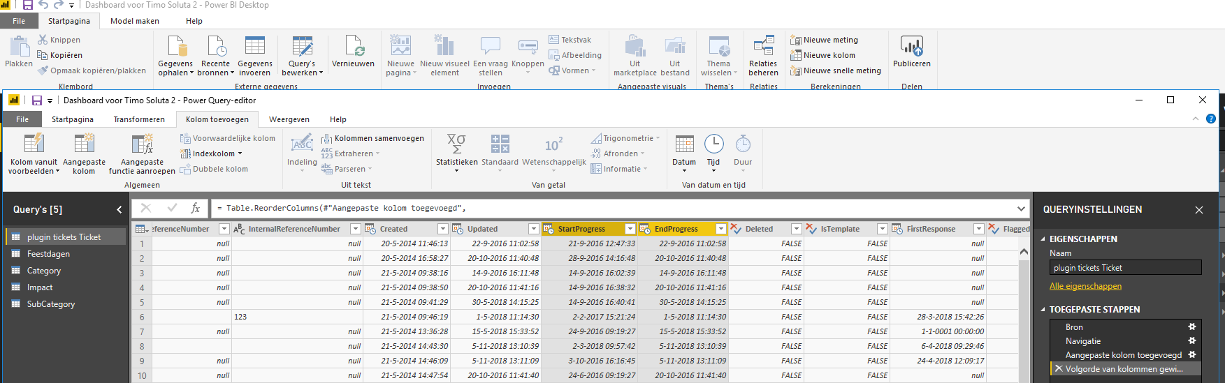
Task: Select Aangepaste kolom toegevoegd step
Action: (x=1124, y=355)
